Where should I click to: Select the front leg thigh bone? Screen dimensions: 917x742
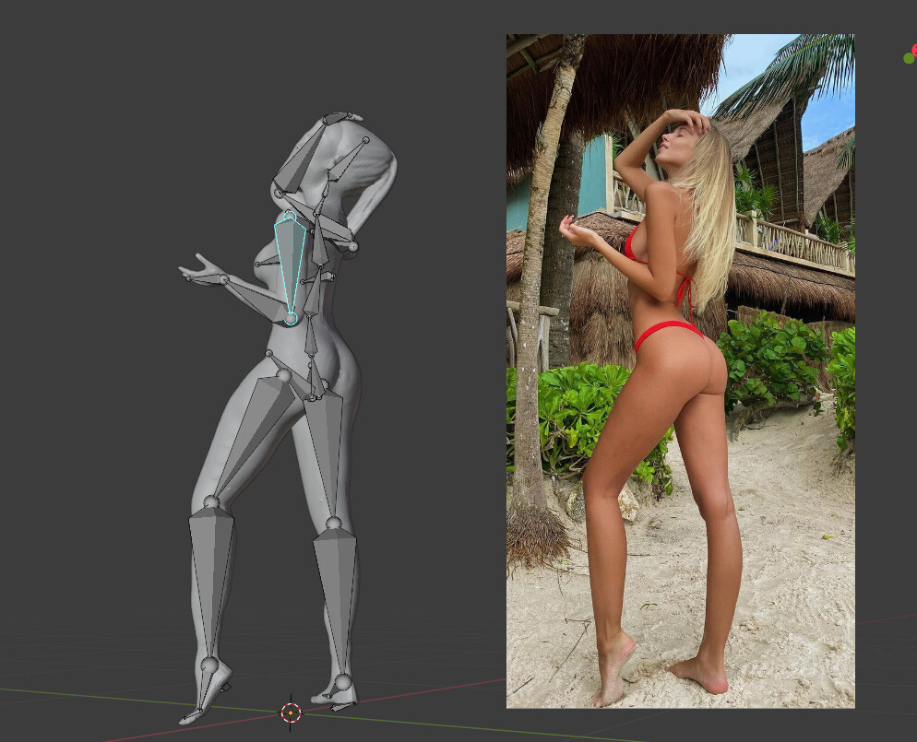point(254,437)
